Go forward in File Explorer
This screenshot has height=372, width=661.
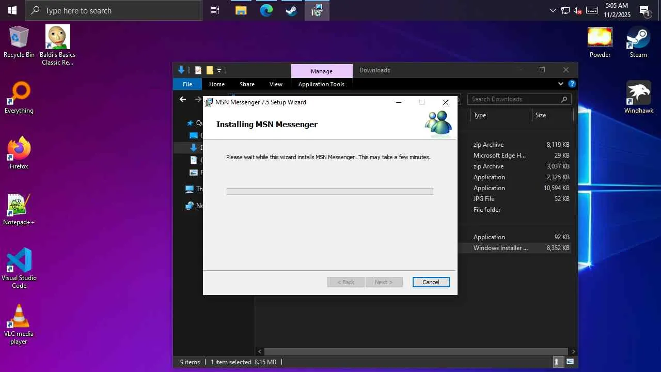(x=198, y=99)
